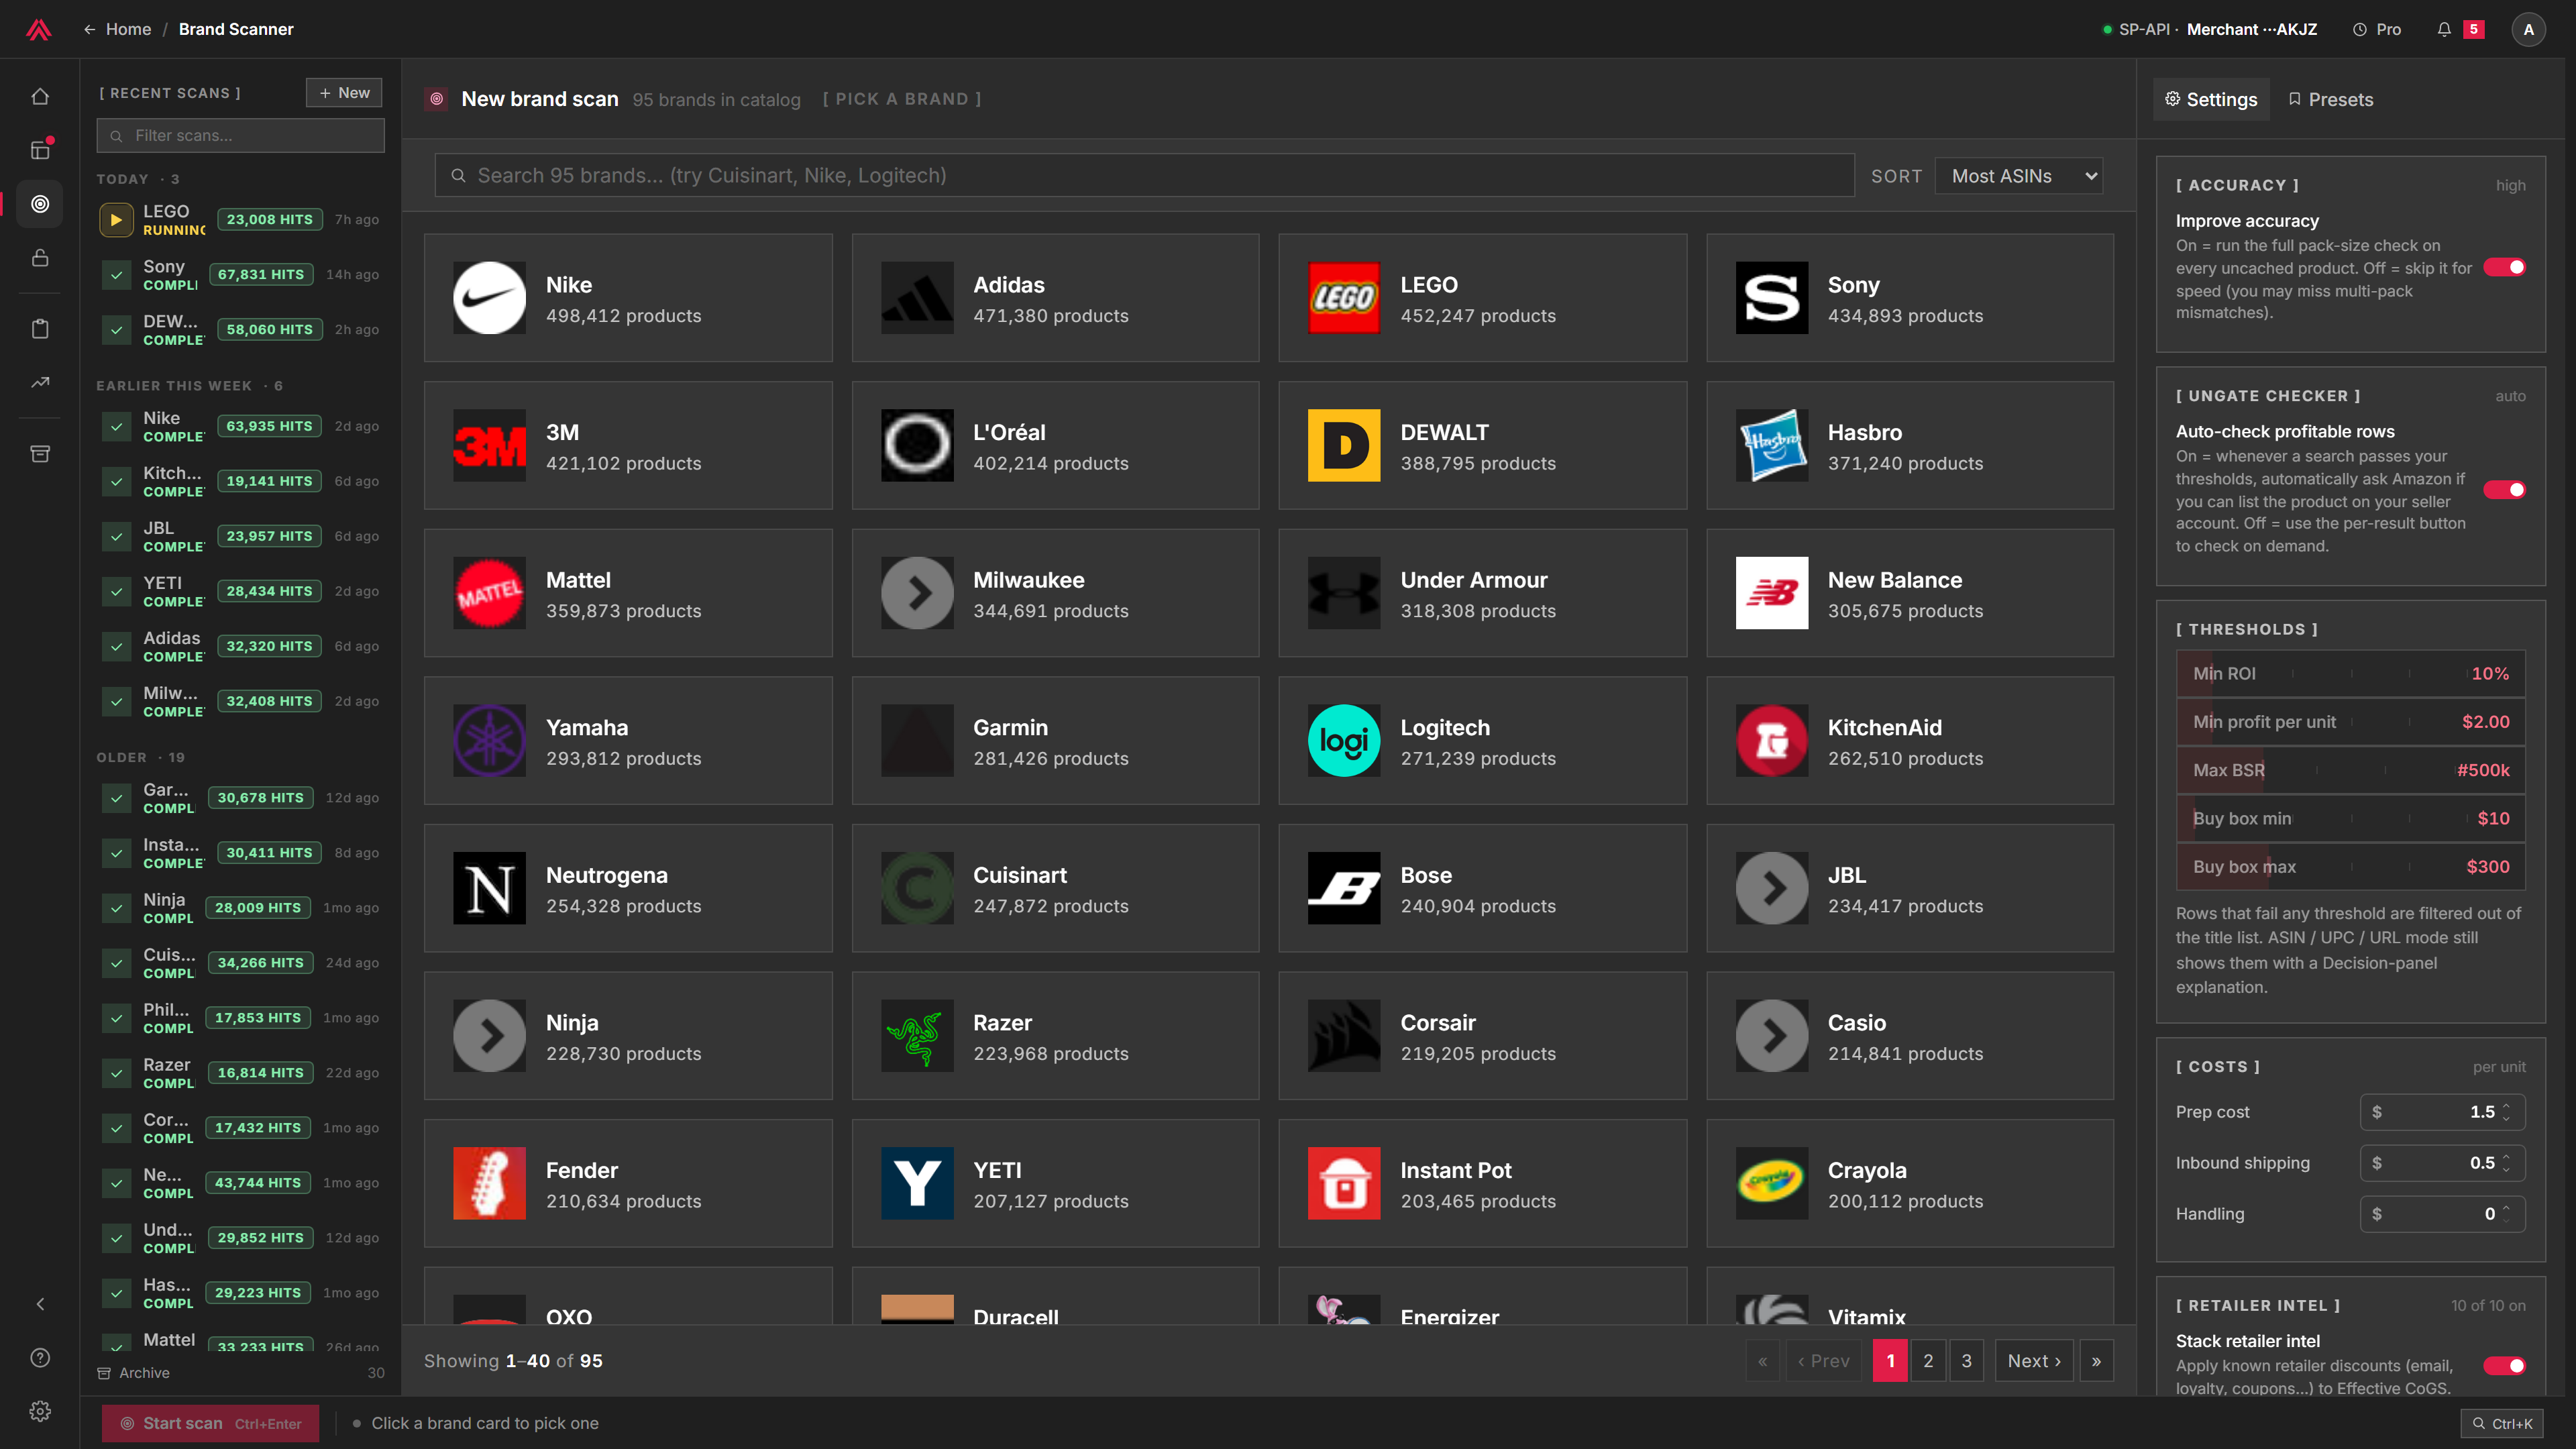The width and height of the screenshot is (2576, 1449).
Task: Open help question mark icon
Action: (40, 1358)
